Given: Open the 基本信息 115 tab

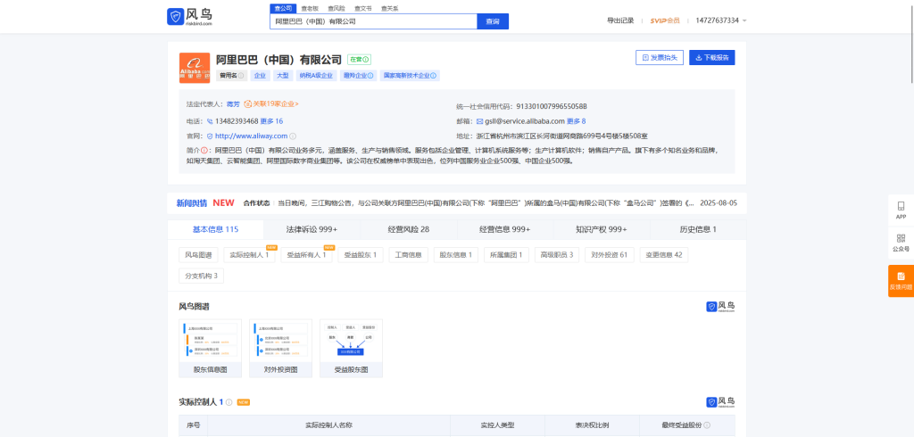Looking at the screenshot, I should (x=215, y=229).
